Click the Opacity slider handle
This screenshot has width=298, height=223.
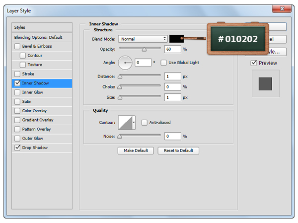pos(145,50)
